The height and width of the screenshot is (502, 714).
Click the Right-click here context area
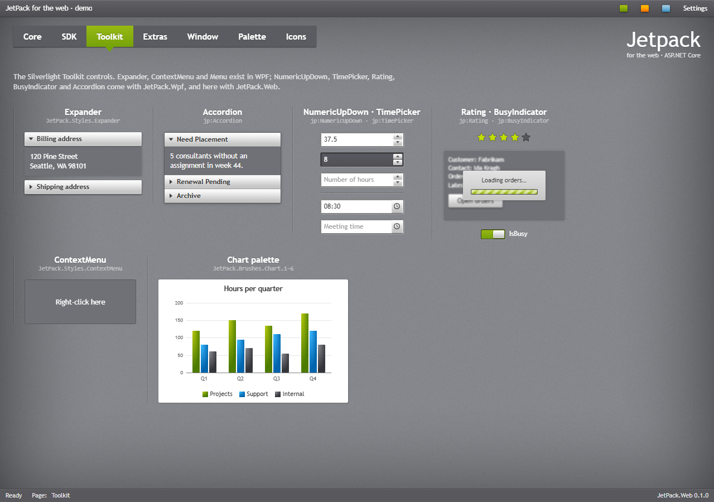coord(80,302)
